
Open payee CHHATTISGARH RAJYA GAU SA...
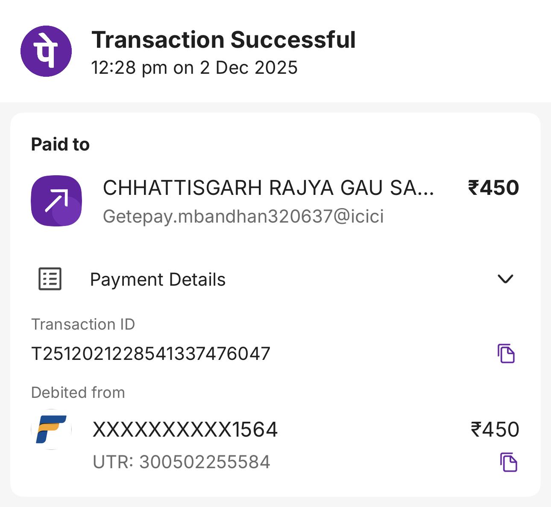click(x=268, y=188)
